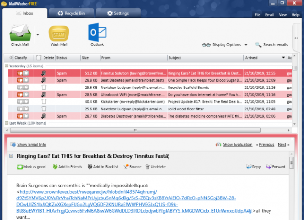The width and height of the screenshot is (304, 220).
Task: Open the Recycle Bin tab
Action: (x=71, y=13)
